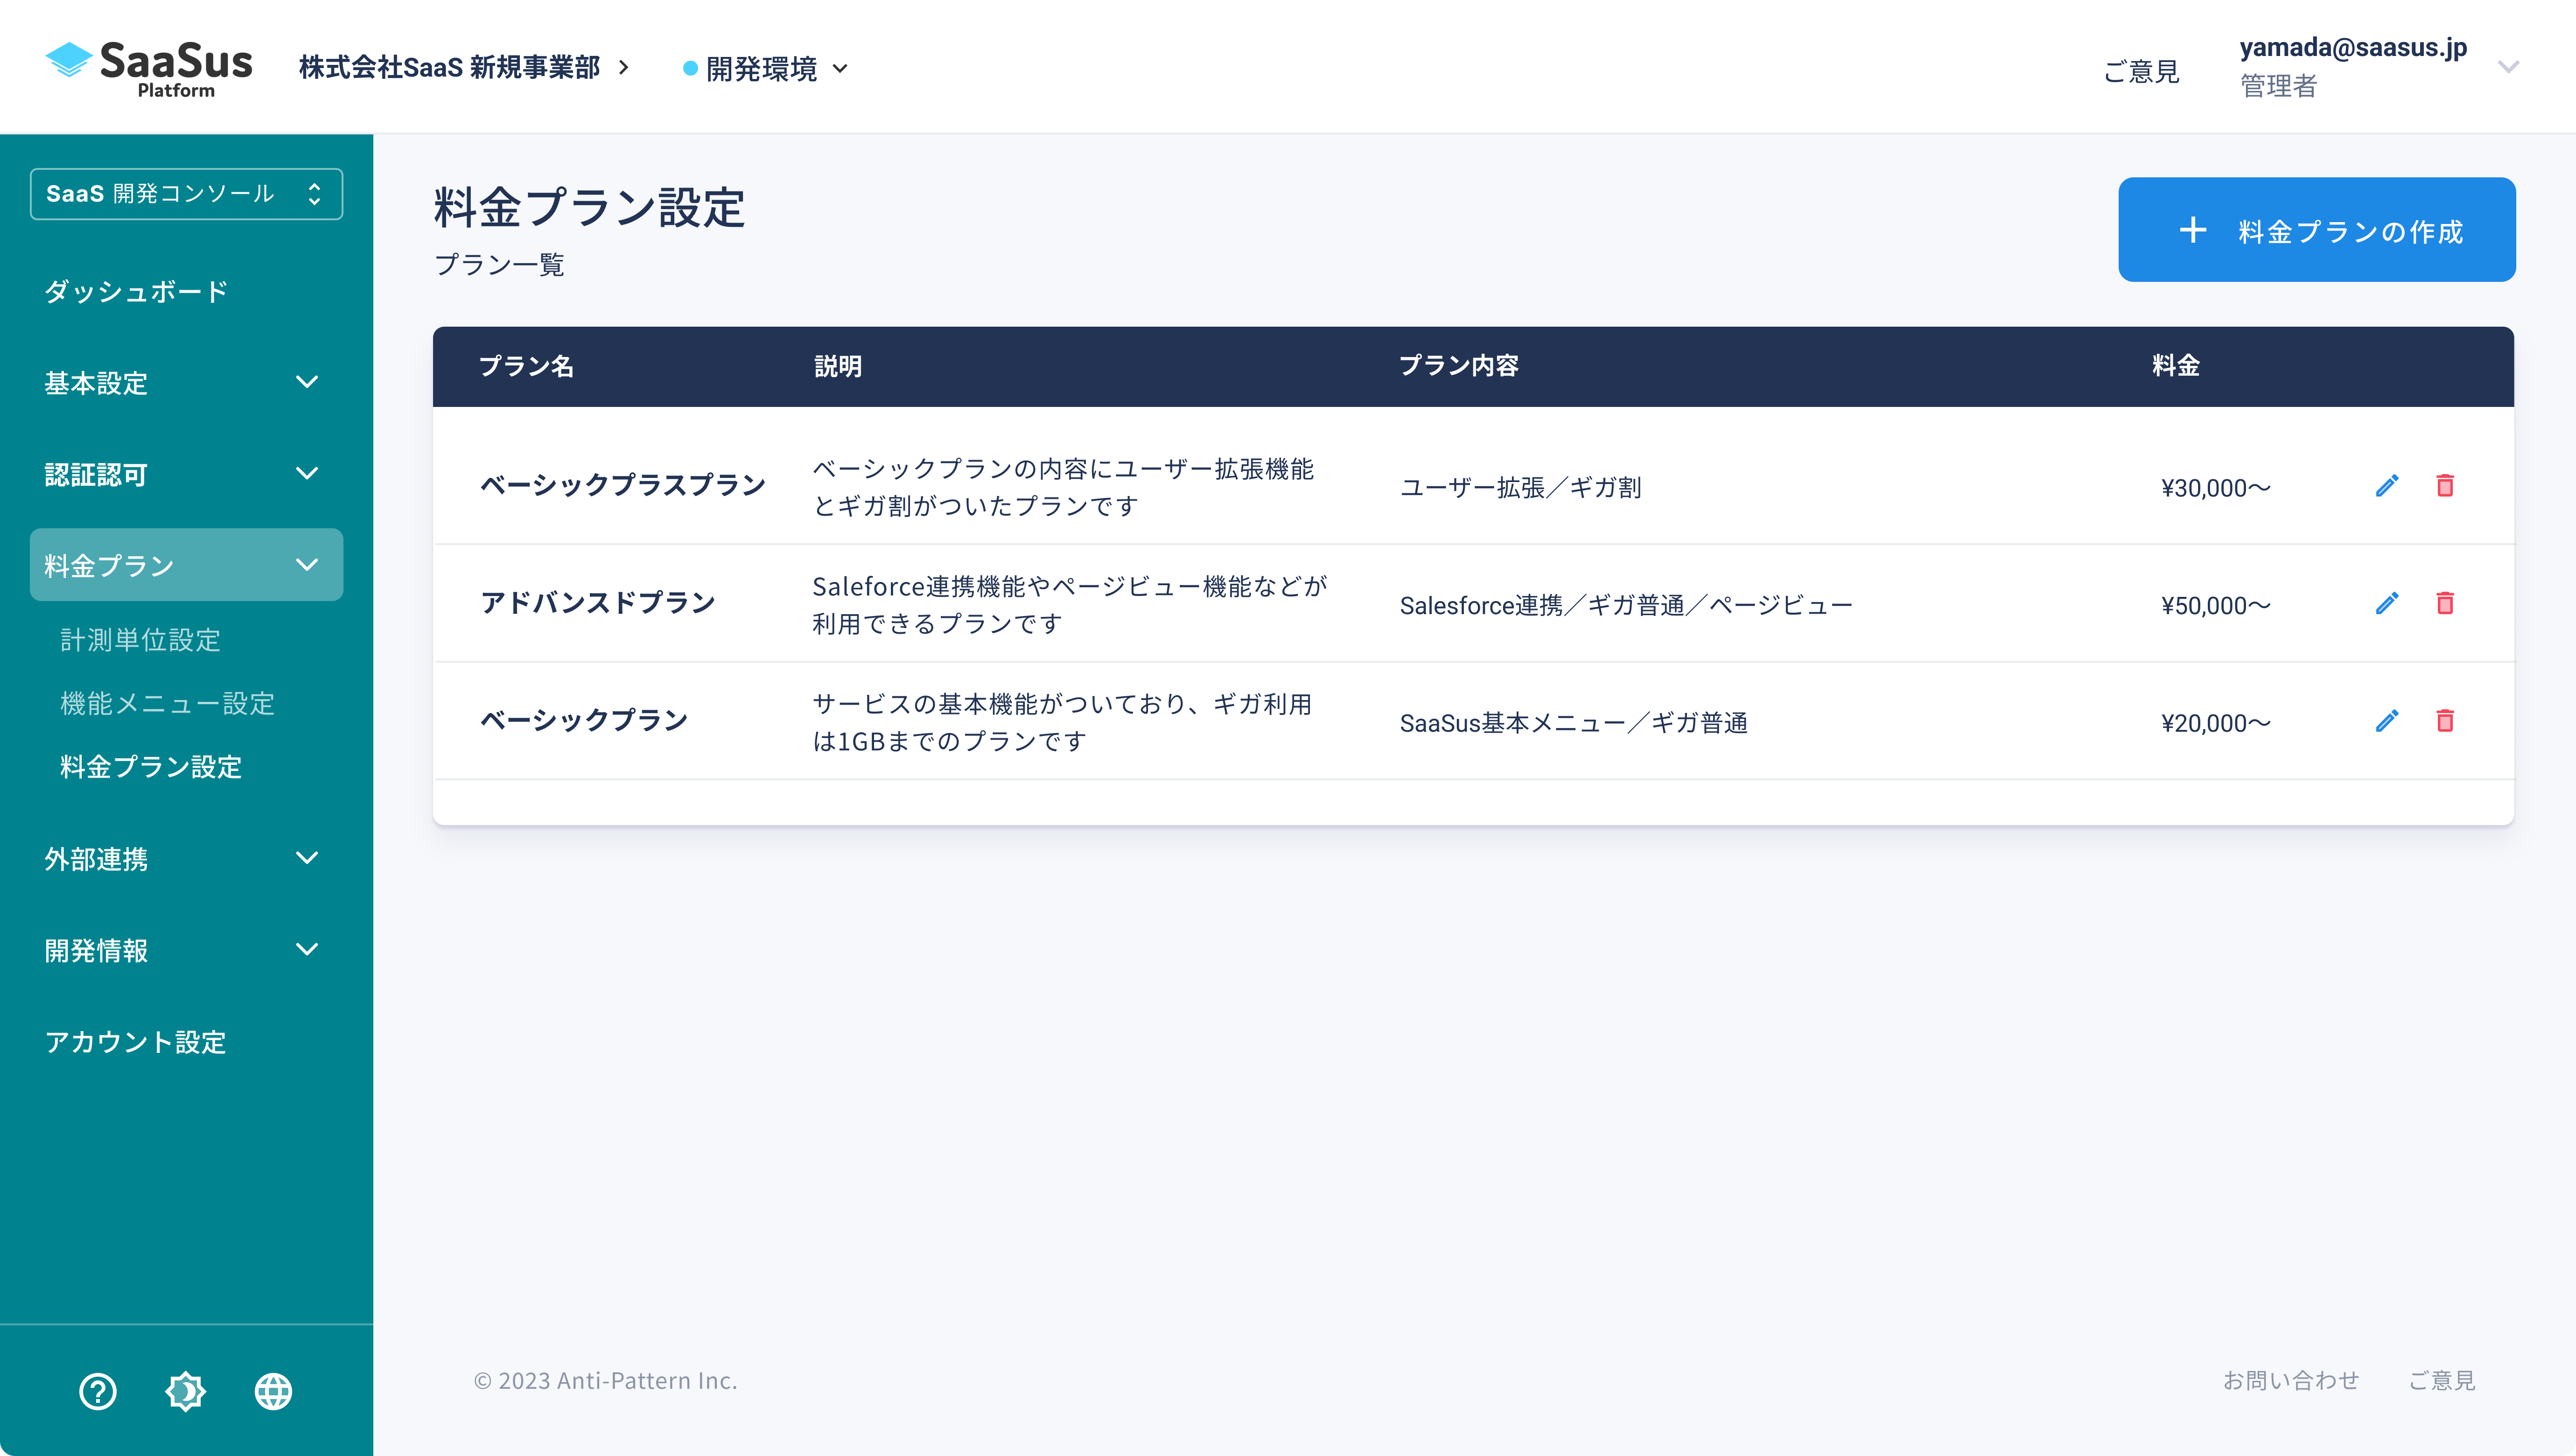This screenshot has height=1456, width=2576.
Task: Expand the 認証認可 sidebar section
Action: 187,474
